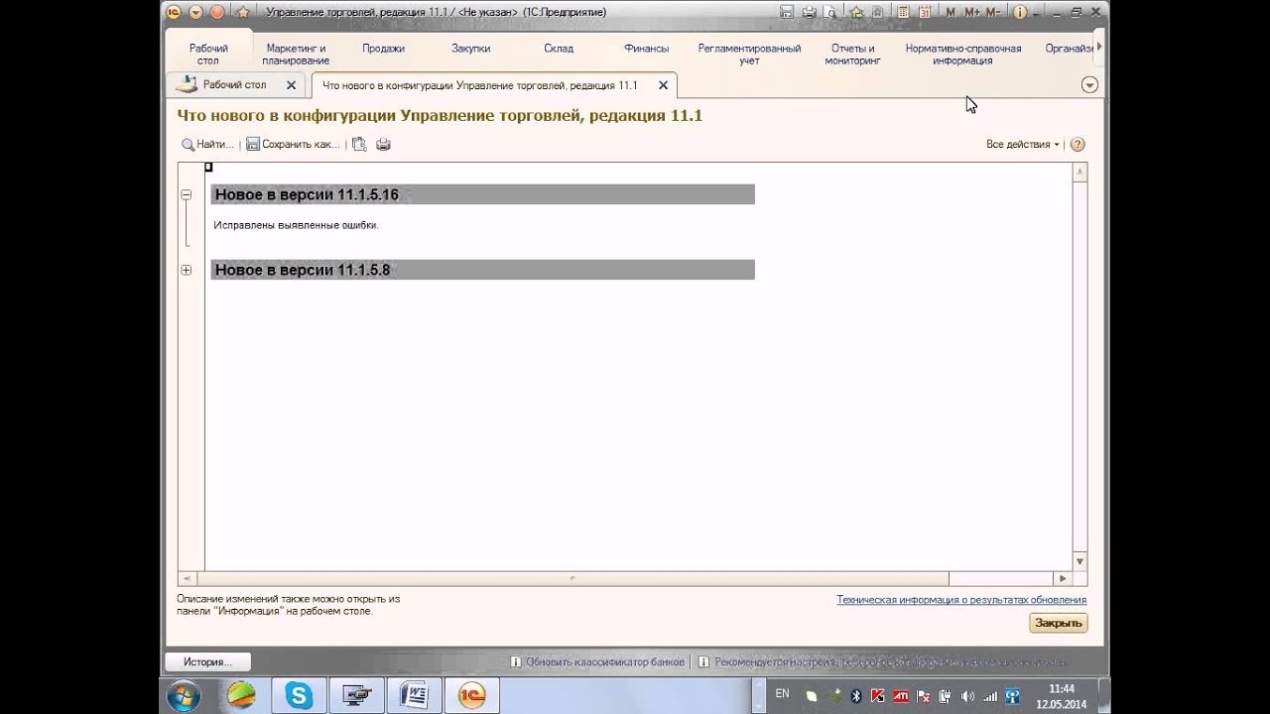
Task: Click the vertical scrollbar down arrow
Action: [x=1079, y=561]
